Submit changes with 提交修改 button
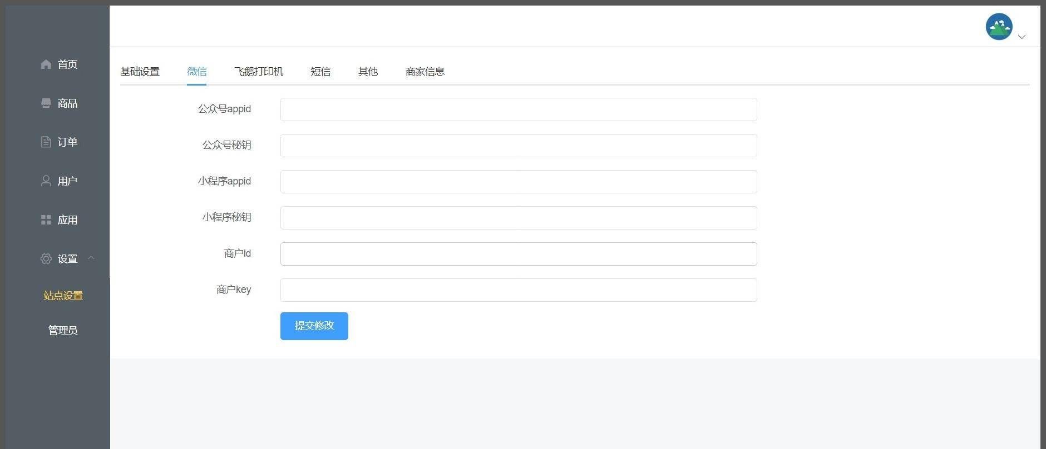 pos(314,326)
